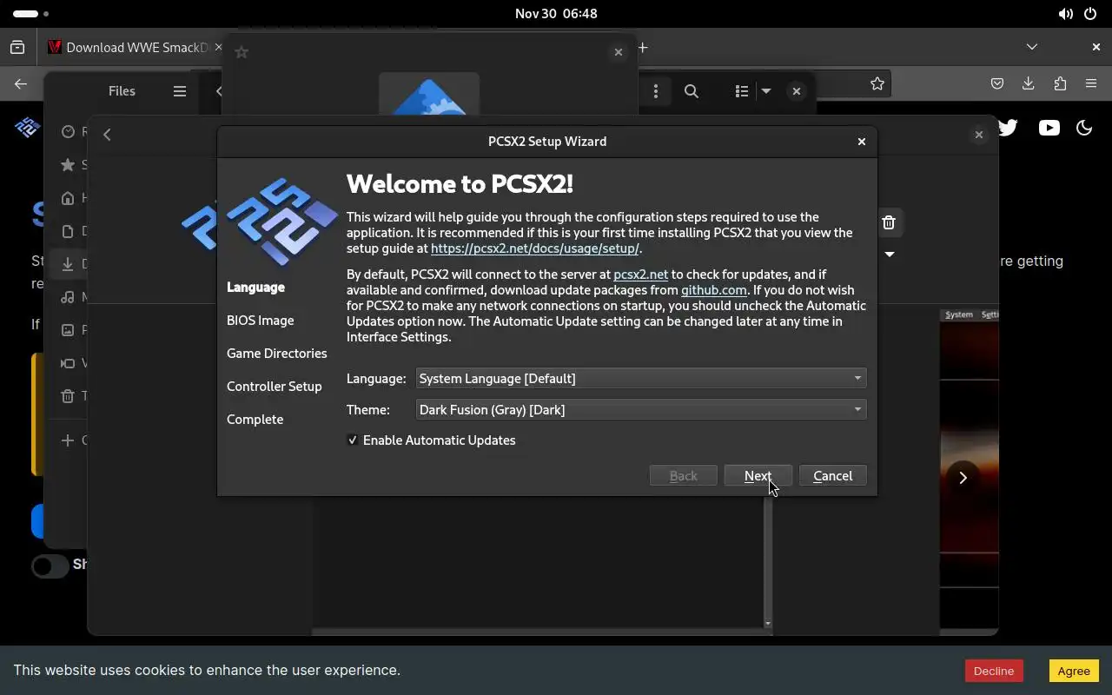
Task: Click the trash icon in the background window
Action: point(889,223)
